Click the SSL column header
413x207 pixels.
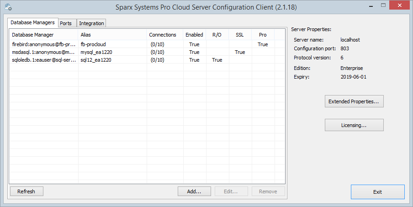[x=240, y=35]
